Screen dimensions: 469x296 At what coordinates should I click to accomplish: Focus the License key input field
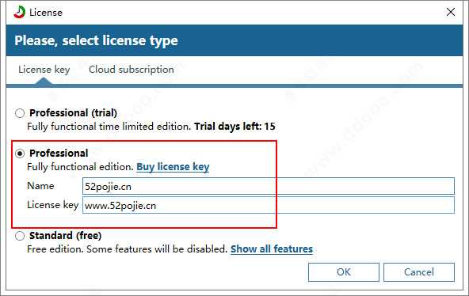click(269, 205)
